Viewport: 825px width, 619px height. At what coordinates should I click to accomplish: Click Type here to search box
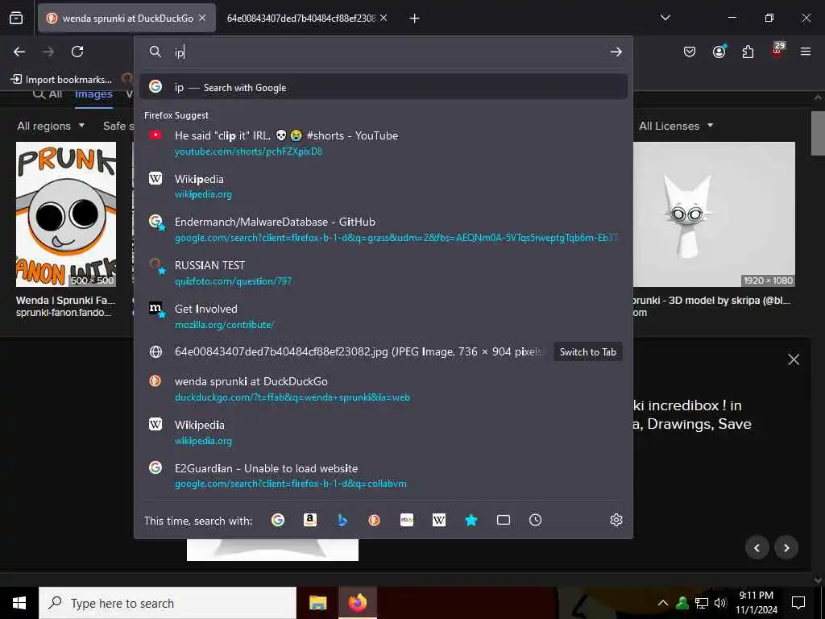coord(168,603)
